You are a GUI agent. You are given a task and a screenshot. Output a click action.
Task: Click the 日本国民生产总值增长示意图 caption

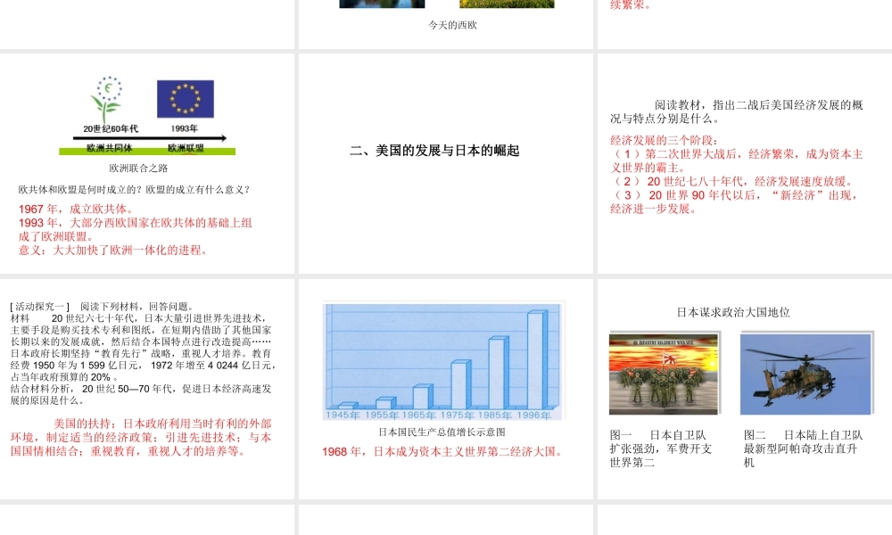442,432
